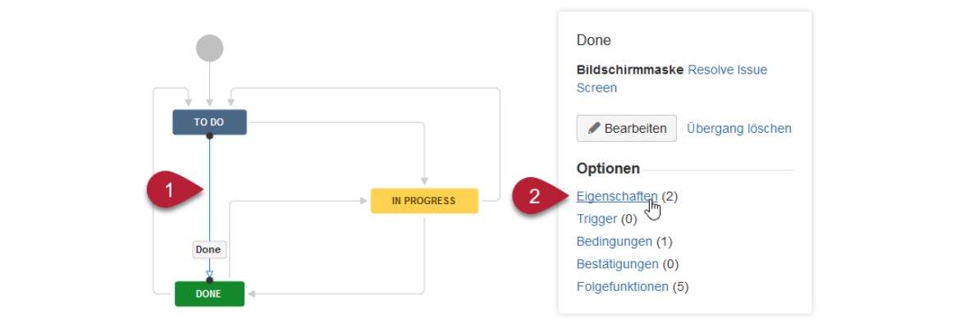Image resolution: width=960 pixels, height=328 pixels.
Task: Click the transition arrowhead above DONE
Action: click(209, 273)
